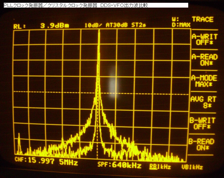
Task: Click the TRACE menu title
Action: pos(203,19)
